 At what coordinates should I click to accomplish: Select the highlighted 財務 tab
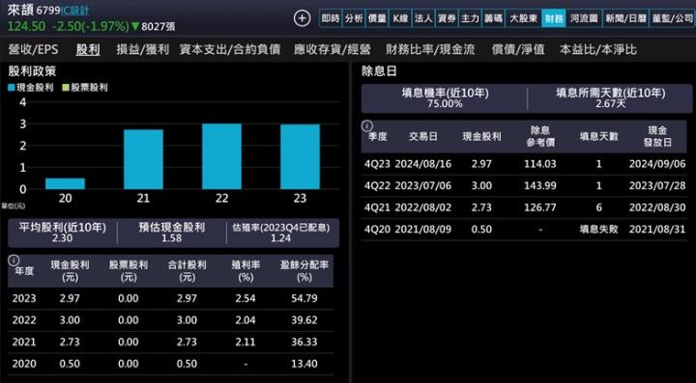click(554, 18)
